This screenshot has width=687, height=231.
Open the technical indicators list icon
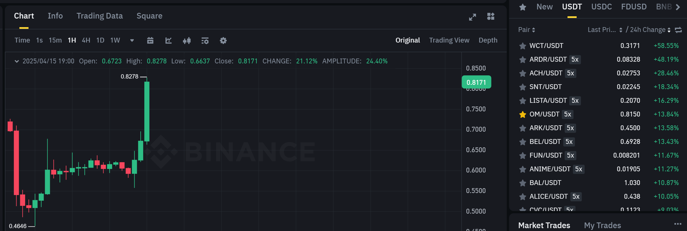[x=205, y=41]
